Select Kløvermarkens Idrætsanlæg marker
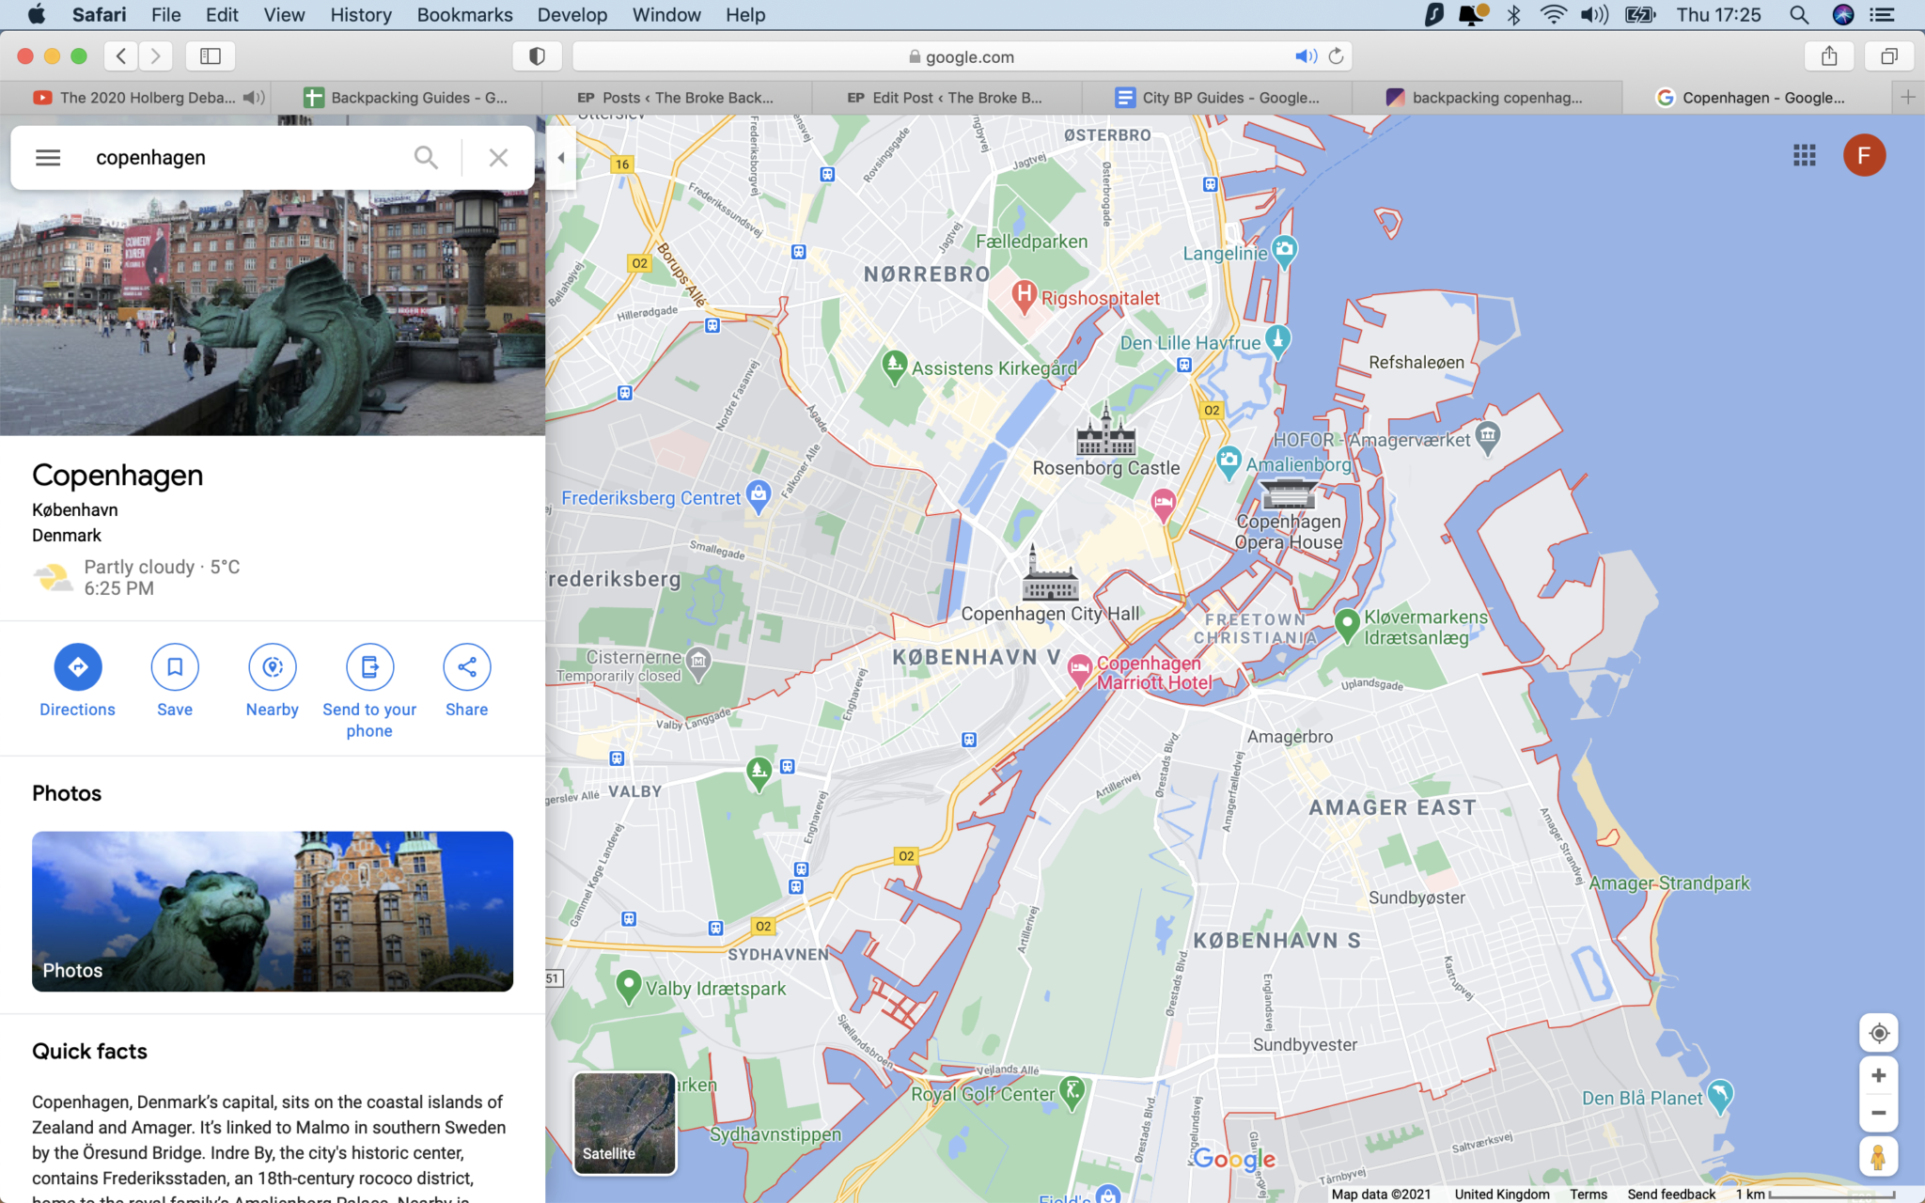The image size is (1925, 1203). coord(1346,624)
